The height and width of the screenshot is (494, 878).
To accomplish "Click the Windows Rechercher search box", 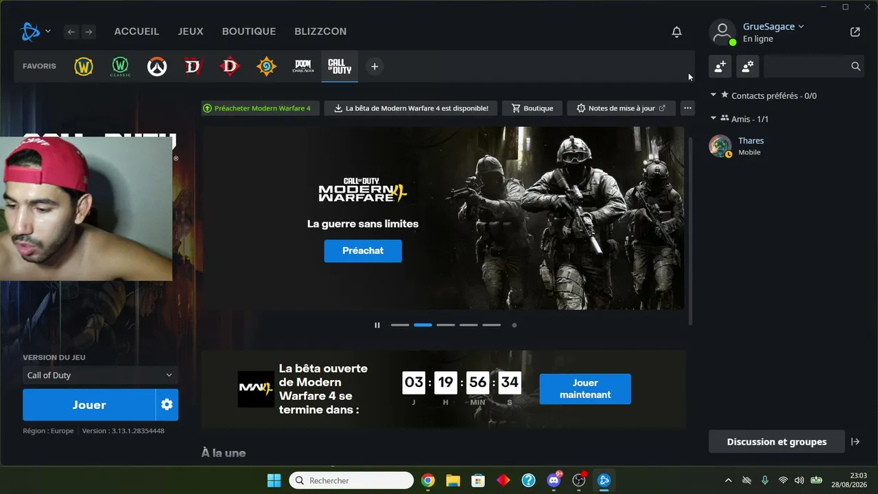I will (351, 480).
